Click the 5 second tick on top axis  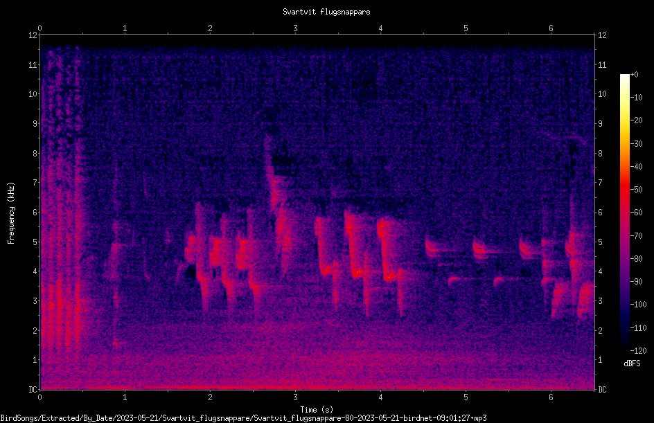click(x=466, y=28)
